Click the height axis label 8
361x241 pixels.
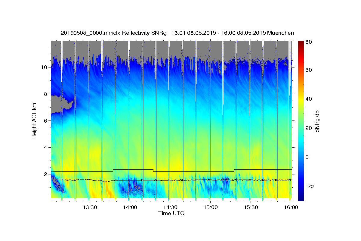pos(46,94)
